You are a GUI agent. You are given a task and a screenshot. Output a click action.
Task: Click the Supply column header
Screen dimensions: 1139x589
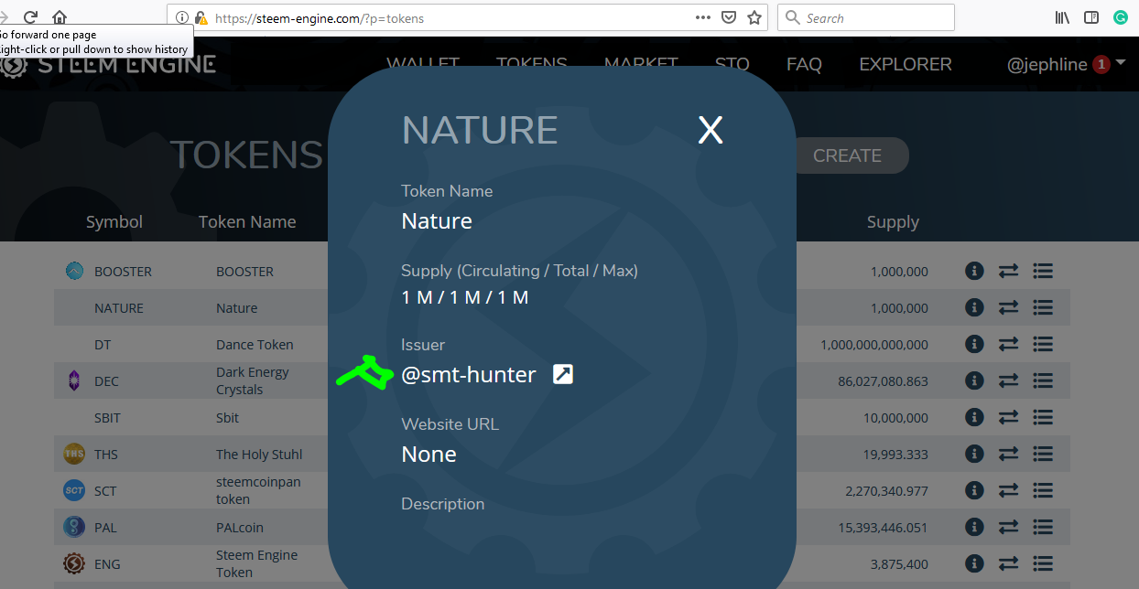click(x=893, y=221)
